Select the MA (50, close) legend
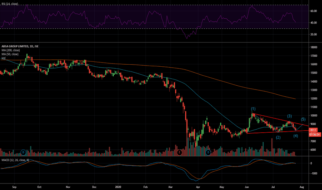The width and height of the screenshot is (322, 190). (10, 54)
